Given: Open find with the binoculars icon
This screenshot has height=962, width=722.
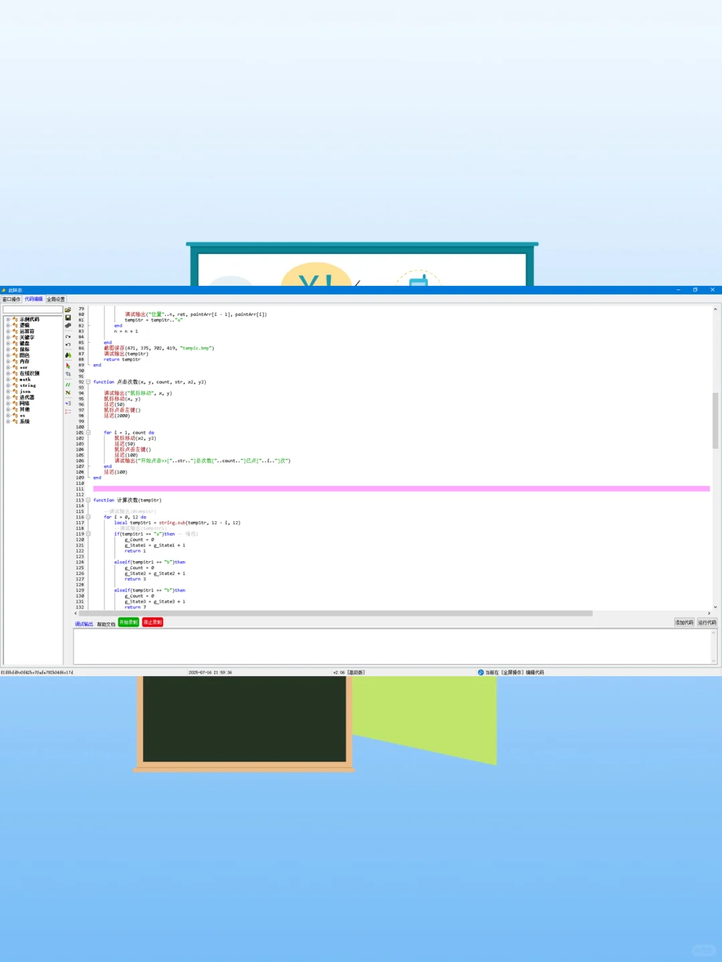Looking at the screenshot, I should [68, 355].
